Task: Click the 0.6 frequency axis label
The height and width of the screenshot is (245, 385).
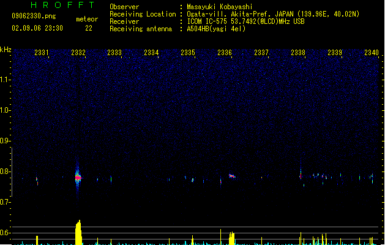Action: click(6, 233)
